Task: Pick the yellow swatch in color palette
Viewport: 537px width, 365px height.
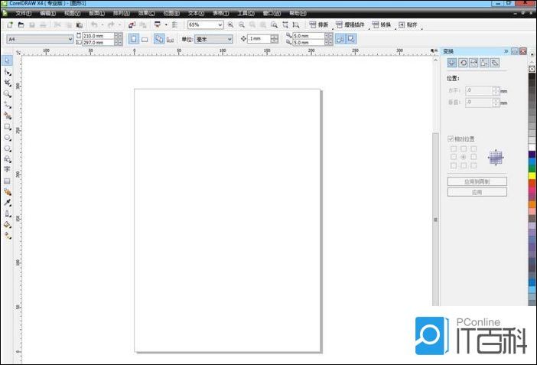Action: point(532,175)
